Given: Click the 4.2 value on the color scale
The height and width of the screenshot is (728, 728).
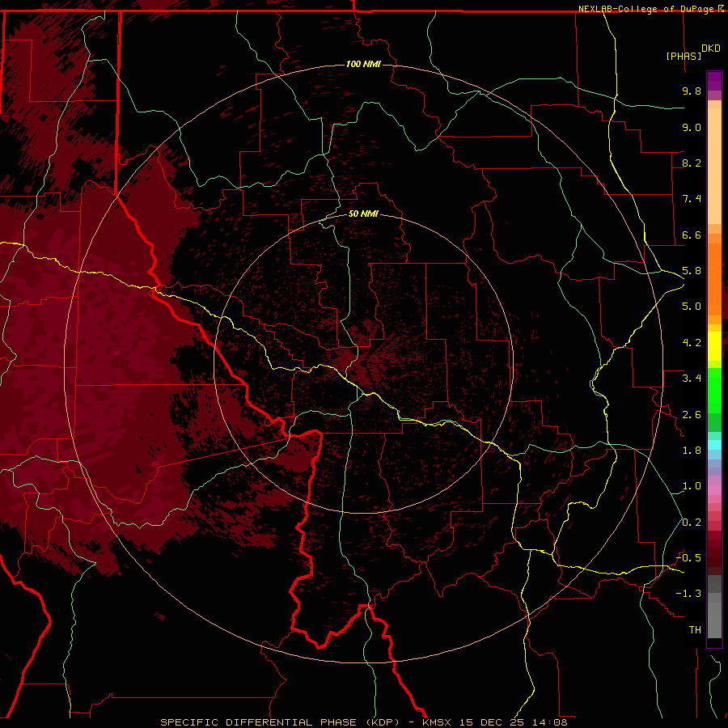Looking at the screenshot, I should tap(692, 343).
